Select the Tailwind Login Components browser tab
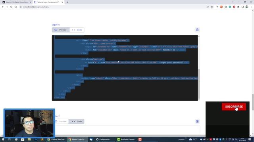 tap(48, 2)
